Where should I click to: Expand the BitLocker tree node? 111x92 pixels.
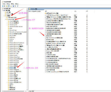point(7,23)
